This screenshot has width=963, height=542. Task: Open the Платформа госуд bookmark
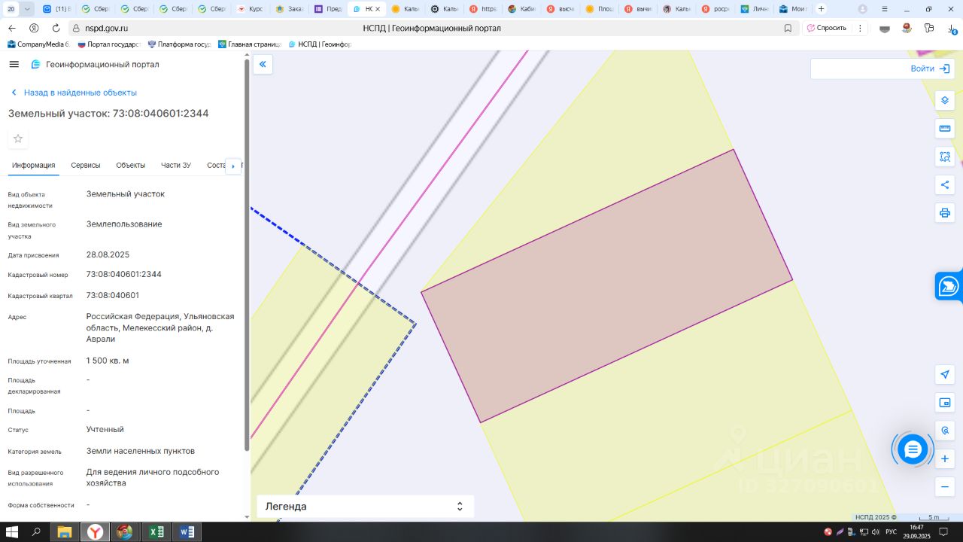point(179,44)
